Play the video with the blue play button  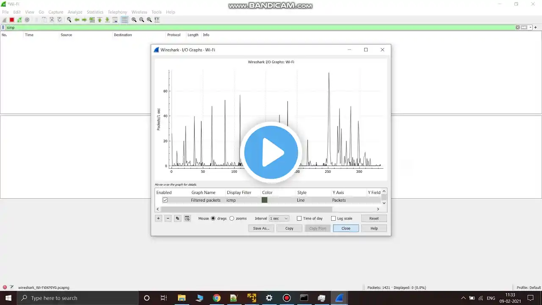click(271, 152)
